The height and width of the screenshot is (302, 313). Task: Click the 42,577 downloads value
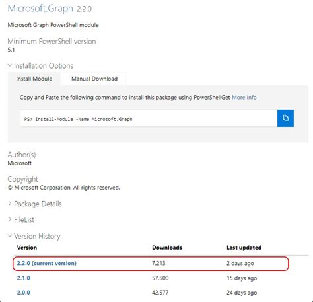(x=160, y=293)
